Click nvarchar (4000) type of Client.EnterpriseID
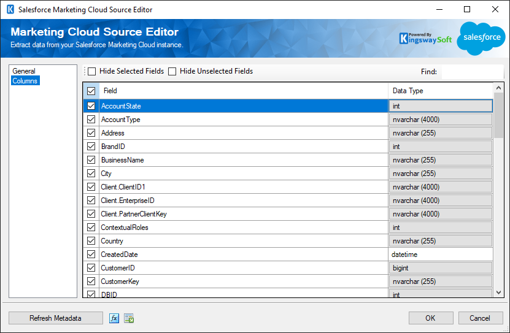510x333 pixels. tap(441, 201)
